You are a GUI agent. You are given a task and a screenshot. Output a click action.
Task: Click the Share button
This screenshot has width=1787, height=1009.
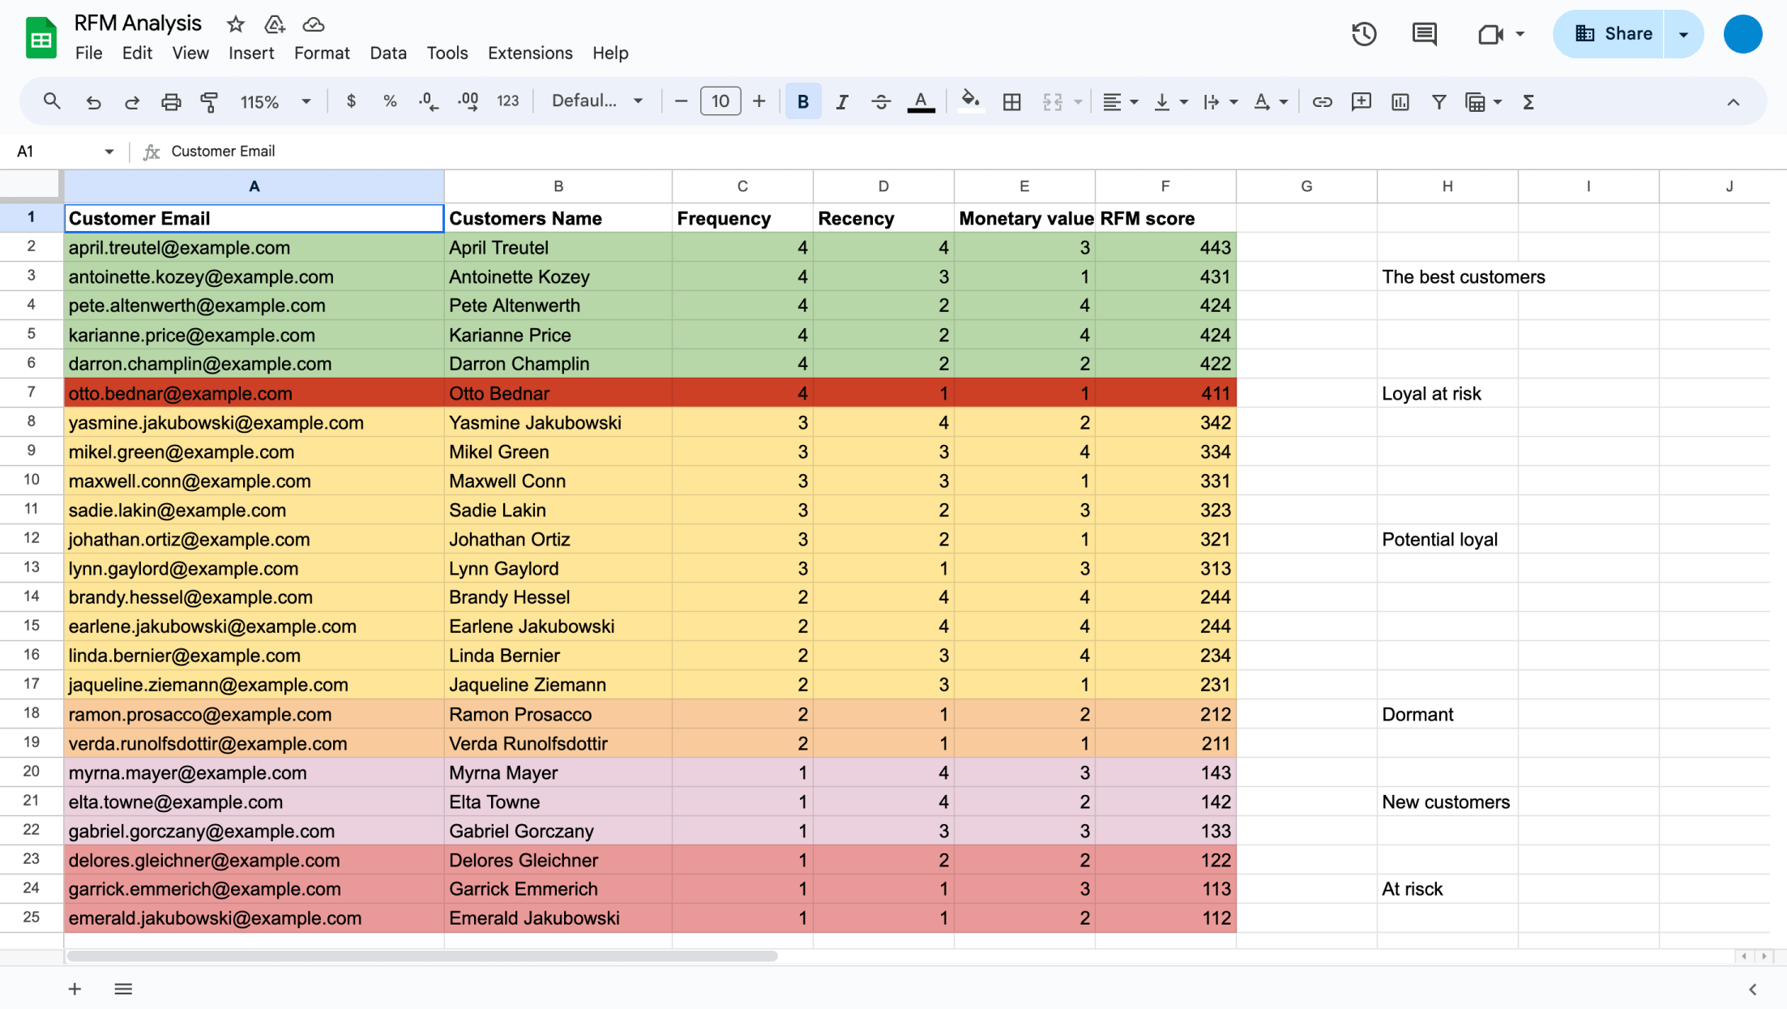1611,34
